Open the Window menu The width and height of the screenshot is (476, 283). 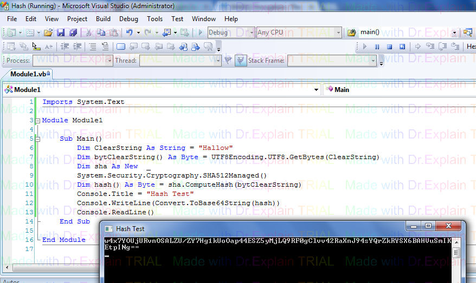pyautogui.click(x=204, y=19)
